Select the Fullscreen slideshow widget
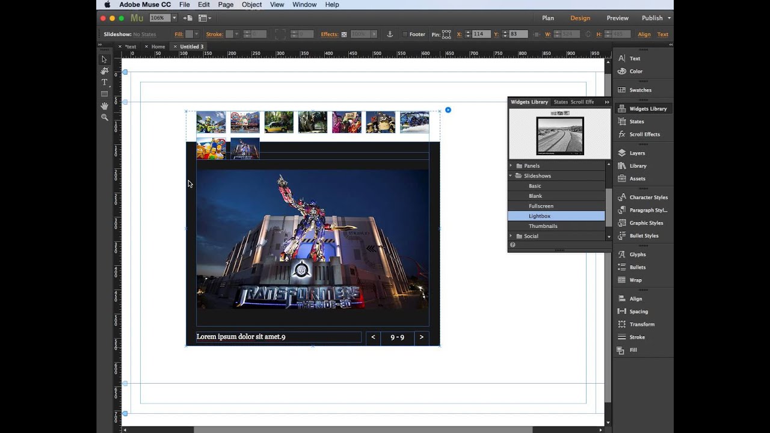Screen dimensions: 770x433 click(x=556, y=206)
